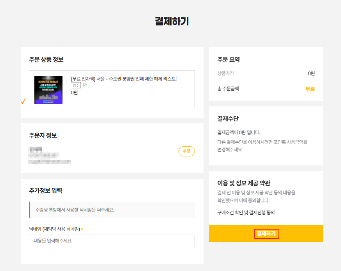341x271 pixels.
Task: Click the '무료' total order amount
Action: point(310,89)
